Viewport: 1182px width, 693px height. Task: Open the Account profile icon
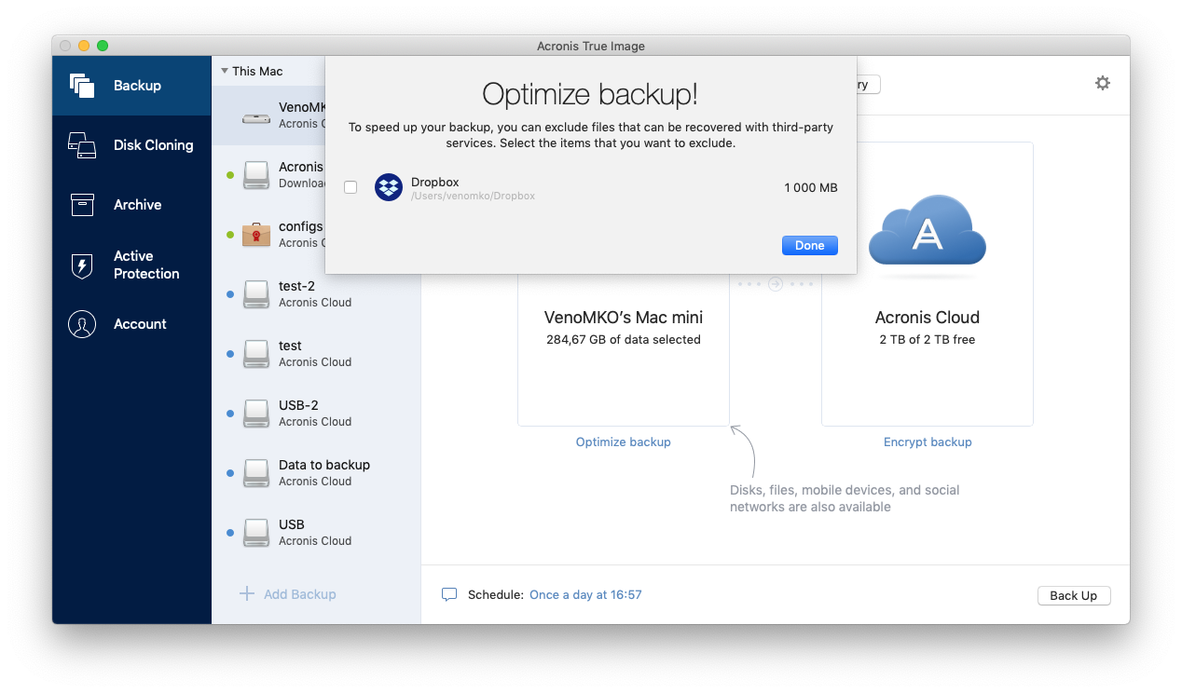[x=82, y=324]
